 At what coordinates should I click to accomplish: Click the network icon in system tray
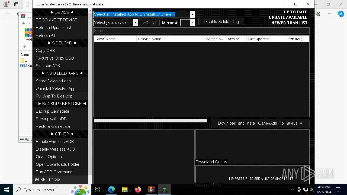[x=306, y=190]
